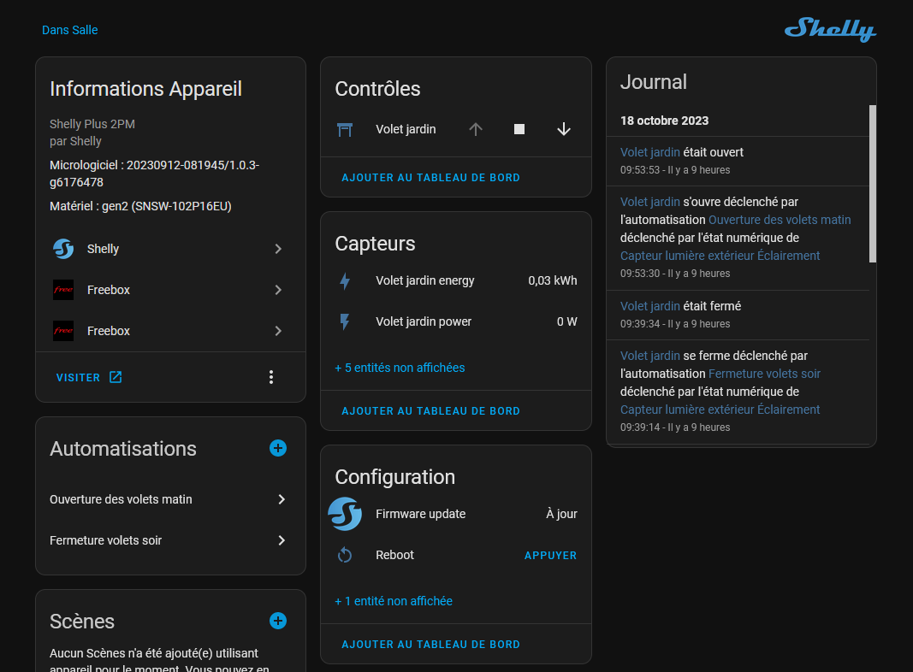Click the Journal card title
The image size is (913, 672).
(x=654, y=82)
